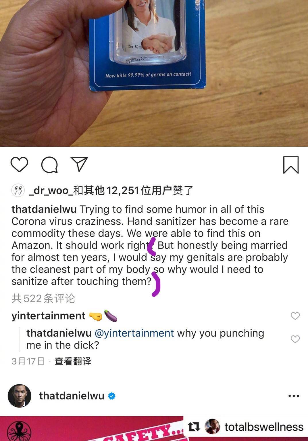The image size is (308, 441).
Task: Tap thatdanielwu name in caption
Action: pyautogui.click(x=44, y=209)
